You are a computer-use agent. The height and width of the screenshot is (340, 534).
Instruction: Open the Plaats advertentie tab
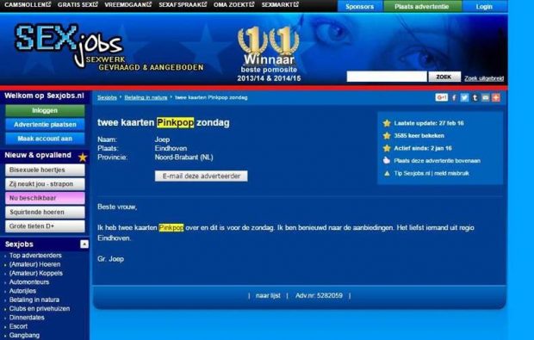coord(422,6)
